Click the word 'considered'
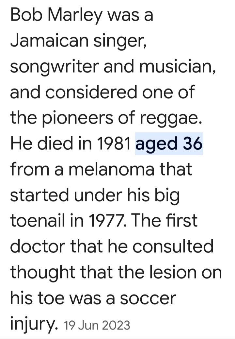This screenshot has height=339, width=235. [91, 92]
